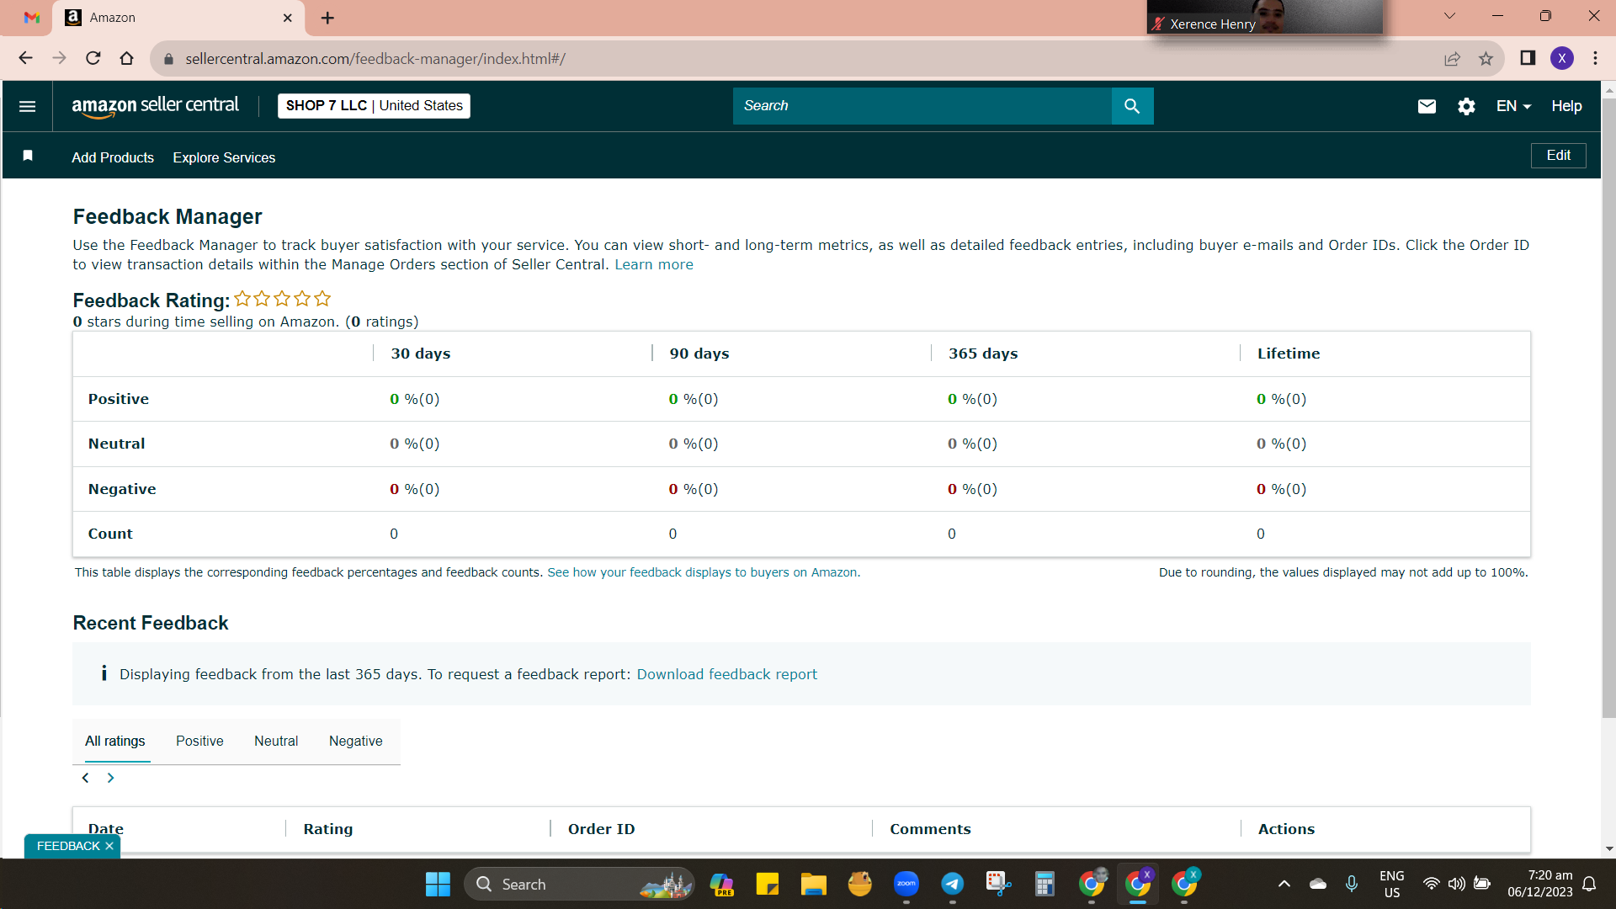
Task: Click Explore Services in the navigation bar
Action: coord(224,157)
